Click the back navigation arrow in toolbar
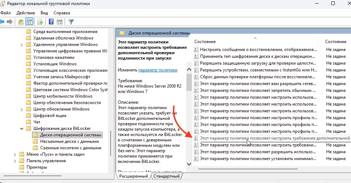Screen dimensions: 351x183 click(2, 22)
